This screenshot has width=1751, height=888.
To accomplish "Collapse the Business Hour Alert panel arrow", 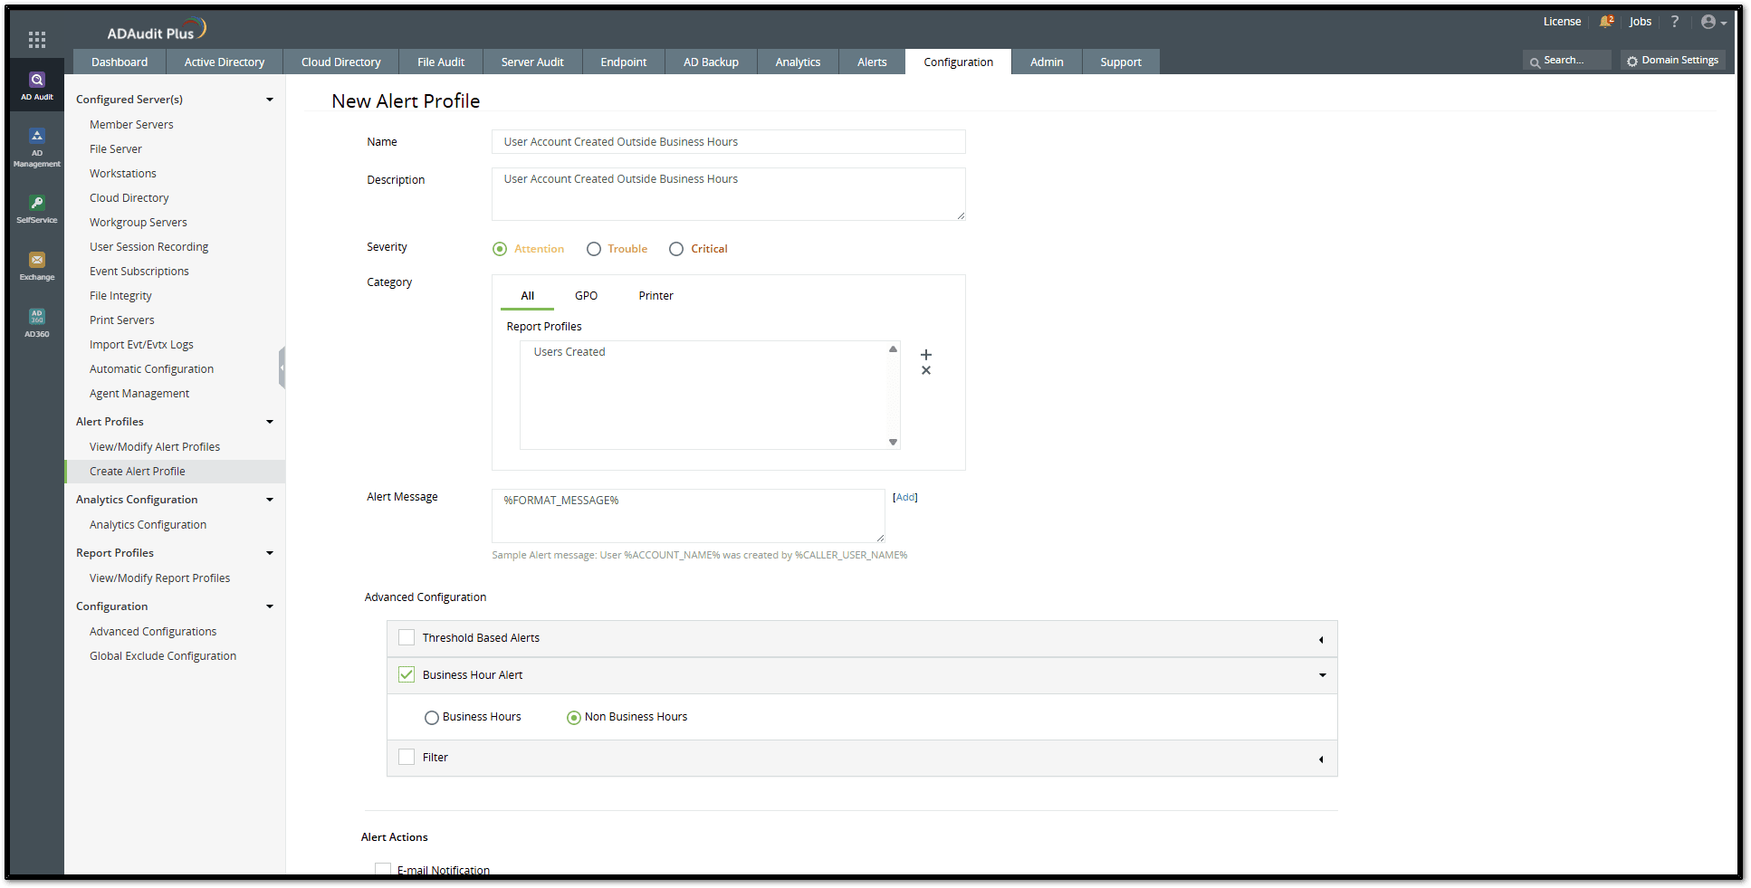I will [x=1322, y=675].
